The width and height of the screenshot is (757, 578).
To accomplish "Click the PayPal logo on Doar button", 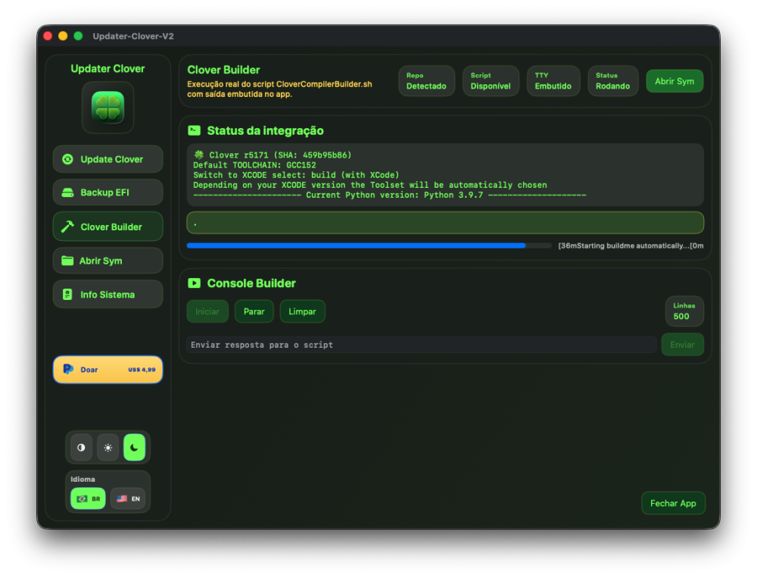I will (68, 369).
